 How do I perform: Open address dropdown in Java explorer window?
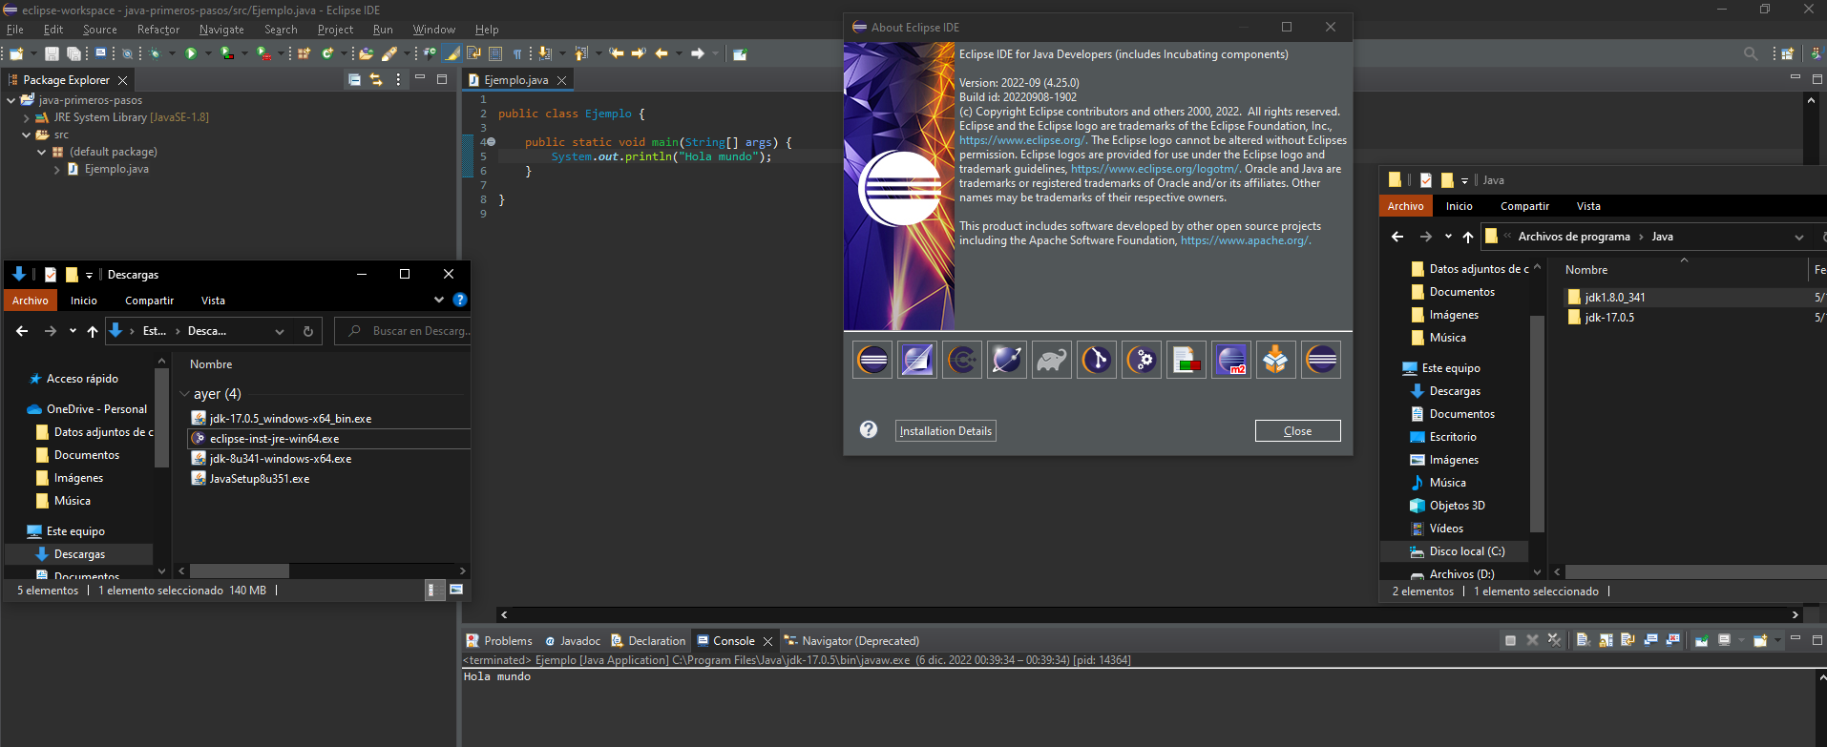pyautogui.click(x=1799, y=237)
